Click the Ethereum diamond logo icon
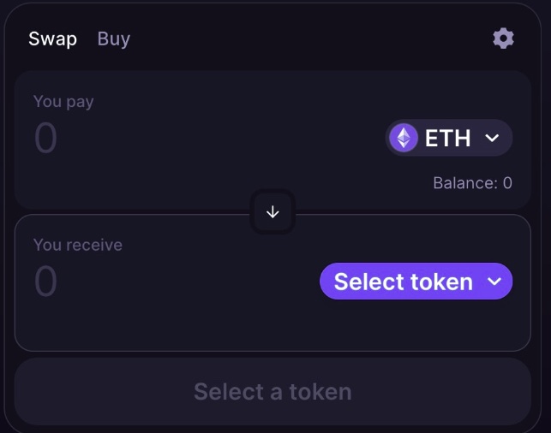551x433 pixels. point(404,138)
